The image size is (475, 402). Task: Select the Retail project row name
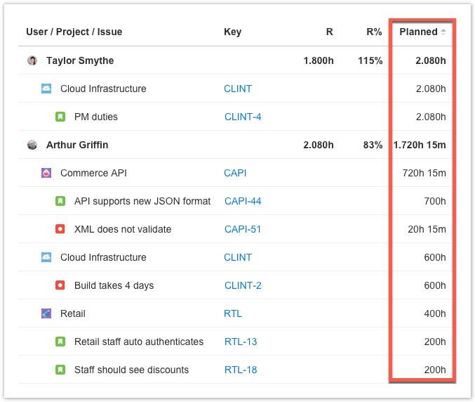73,313
